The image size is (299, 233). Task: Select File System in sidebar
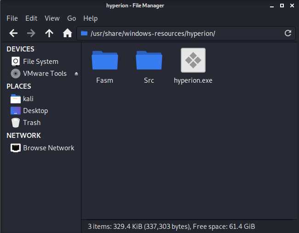41,62
